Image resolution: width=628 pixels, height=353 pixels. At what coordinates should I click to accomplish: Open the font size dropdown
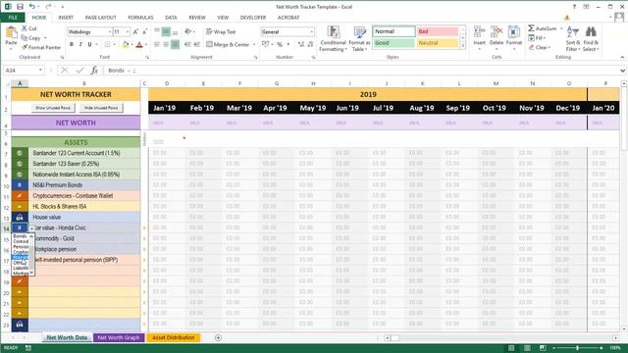[x=128, y=31]
